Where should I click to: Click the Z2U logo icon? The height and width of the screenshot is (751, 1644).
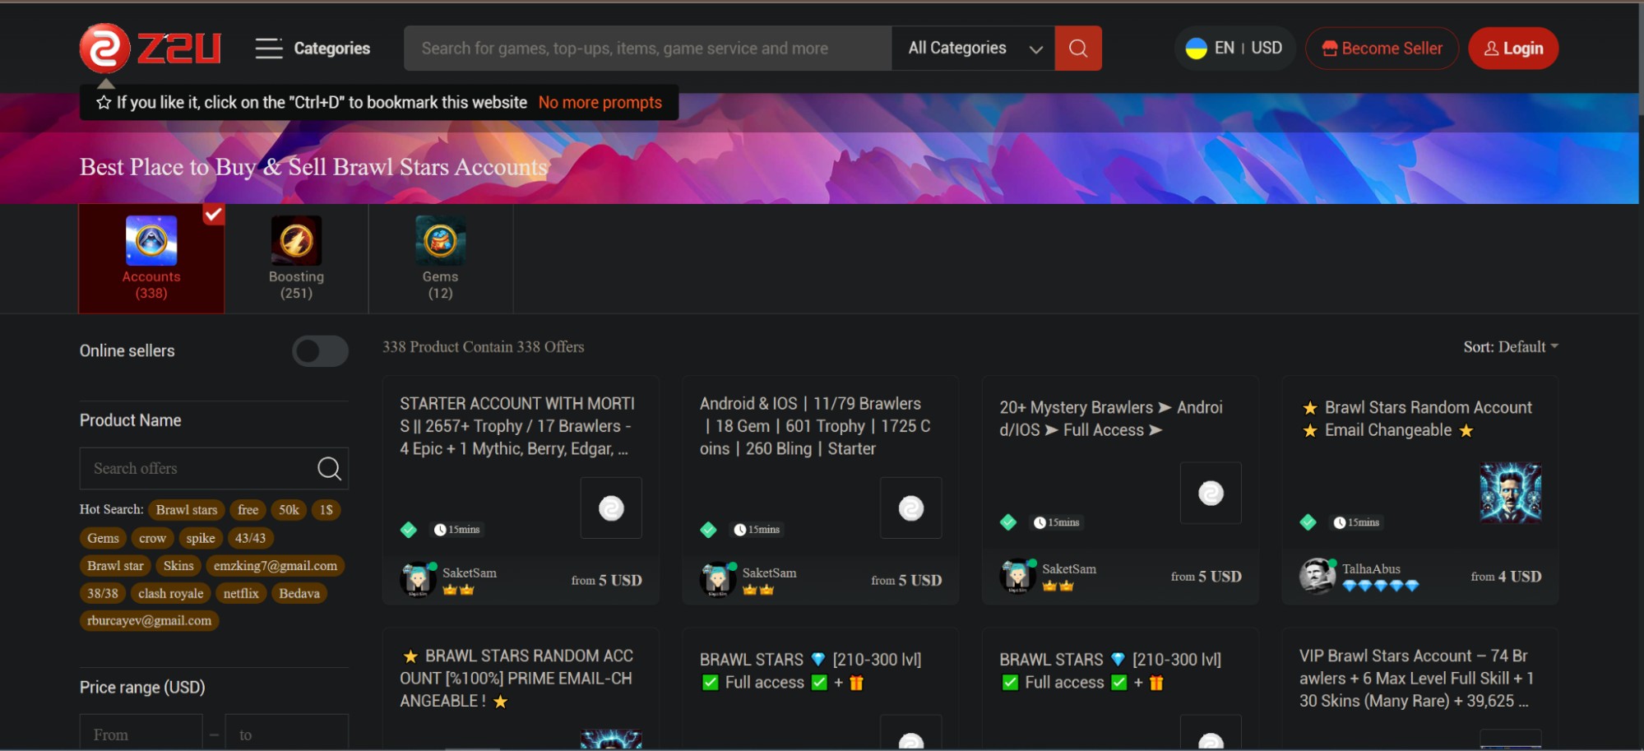[x=104, y=48]
